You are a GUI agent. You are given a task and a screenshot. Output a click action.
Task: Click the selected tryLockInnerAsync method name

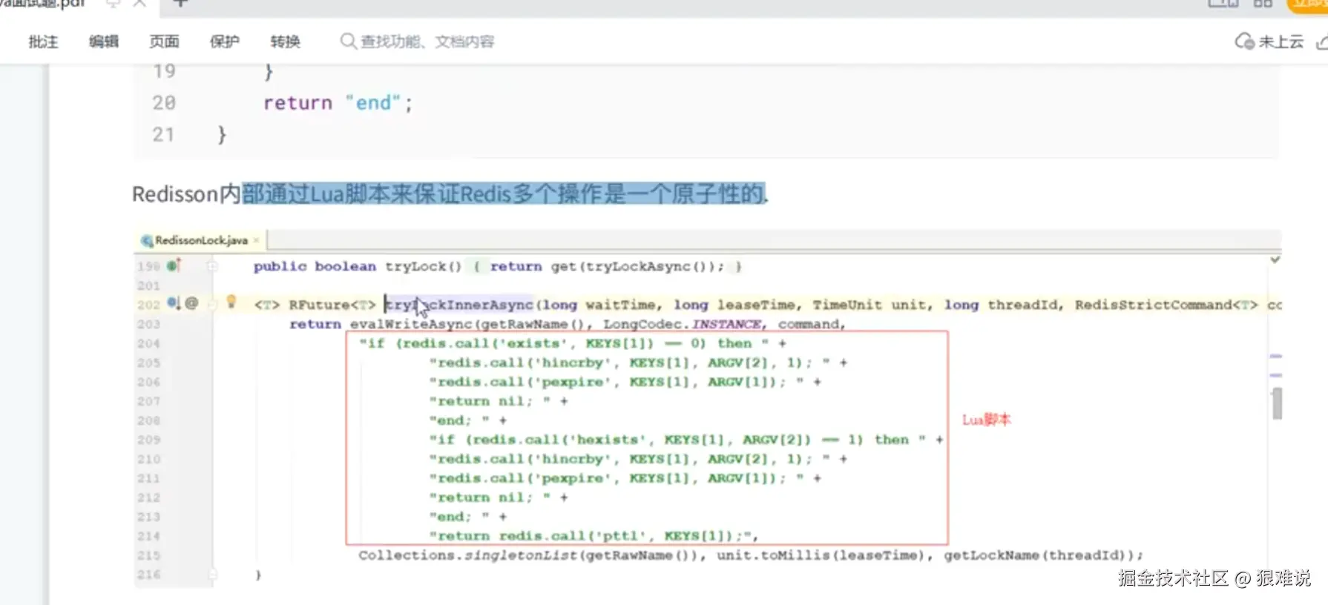(458, 305)
